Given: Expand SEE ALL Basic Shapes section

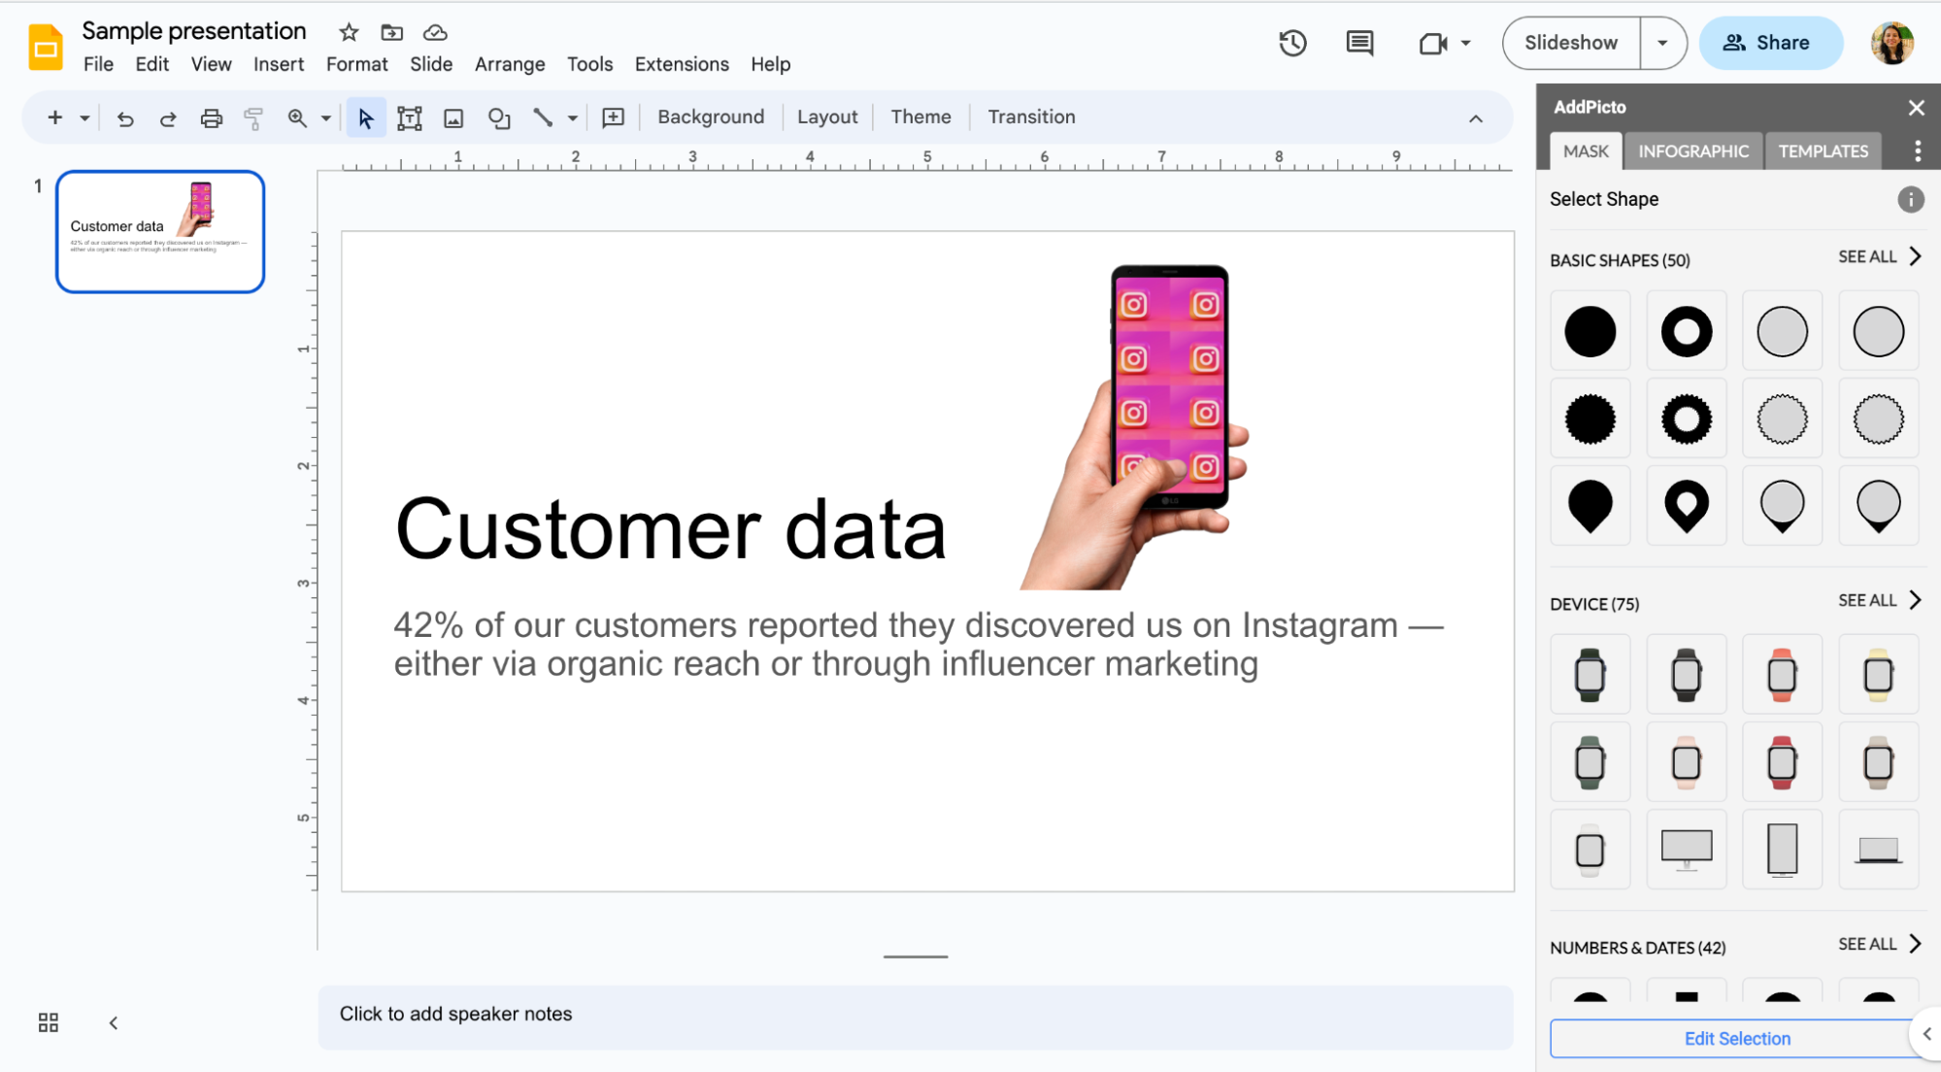Looking at the screenshot, I should [1874, 258].
